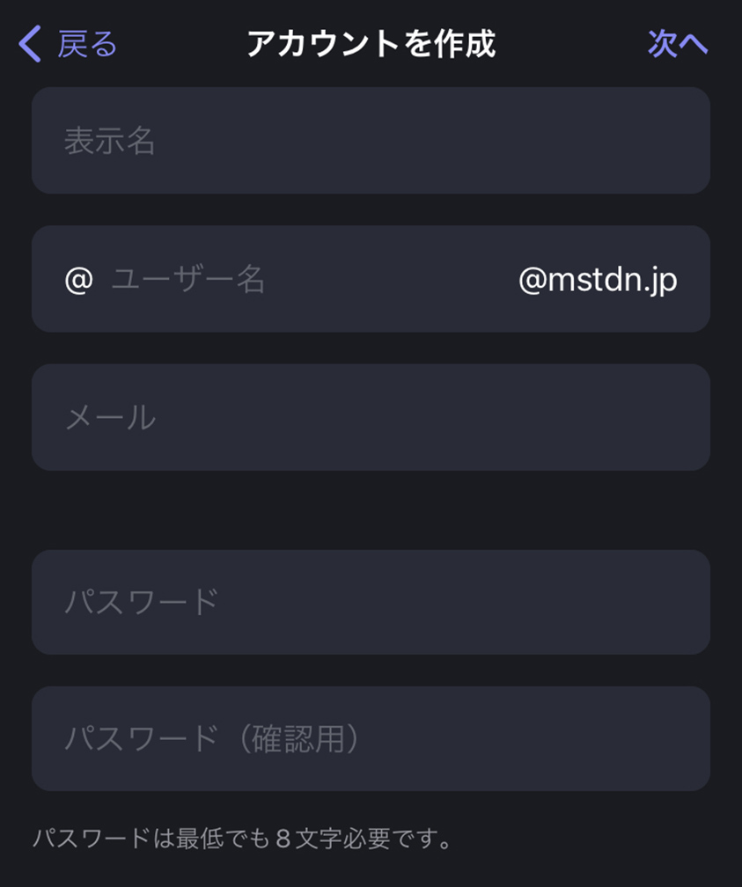Focus the メール email field
The image size is (742, 887).
[371, 417]
